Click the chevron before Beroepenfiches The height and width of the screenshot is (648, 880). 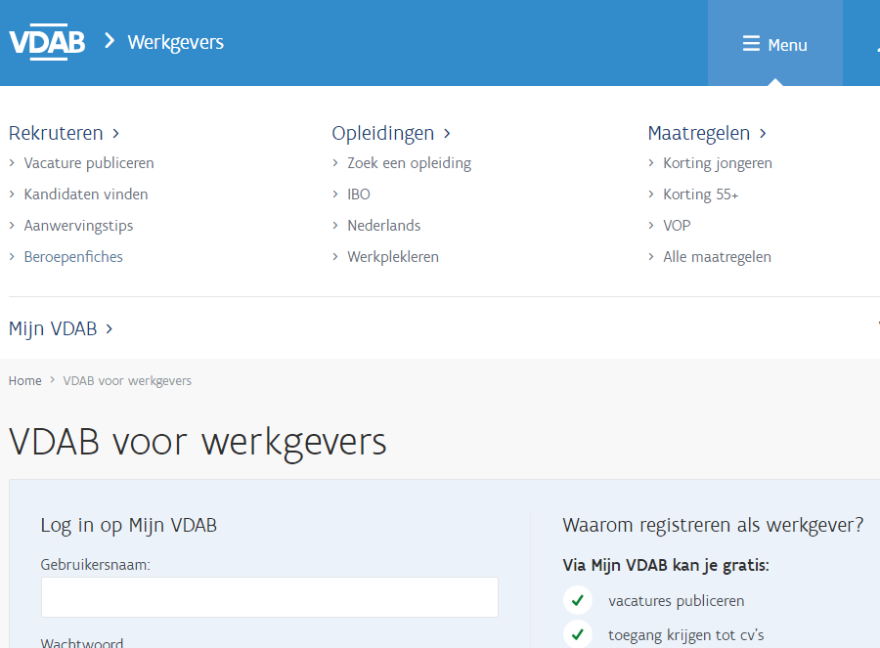point(12,256)
